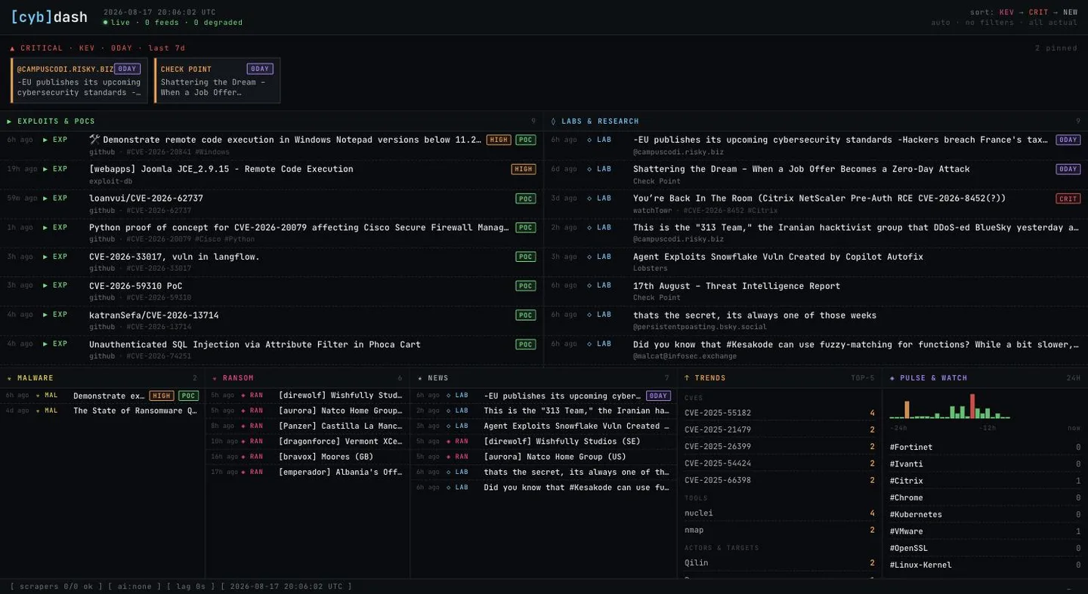Select NEW in the sort order

point(1071,12)
